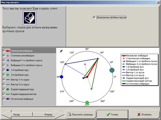Click the 330° label on polar chart
The image size is (161, 120).
[112, 92]
